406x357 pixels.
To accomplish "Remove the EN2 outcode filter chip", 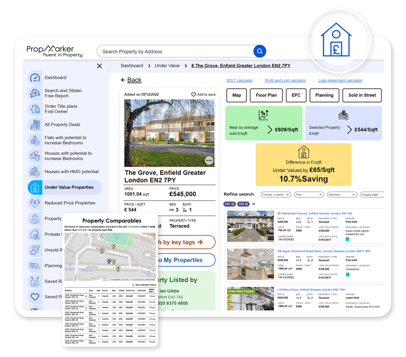I will click(x=246, y=204).
